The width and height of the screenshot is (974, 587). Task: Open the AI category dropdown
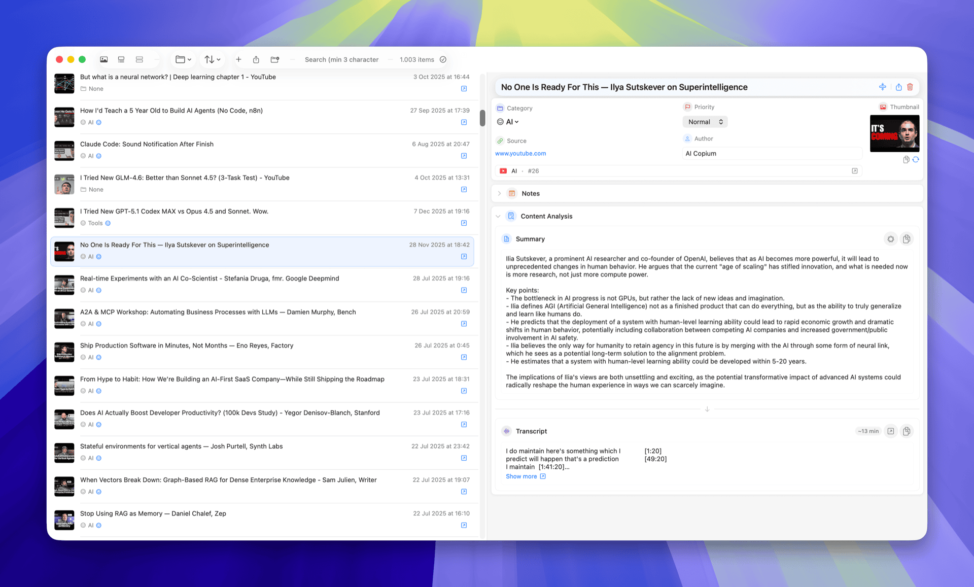[x=509, y=122]
